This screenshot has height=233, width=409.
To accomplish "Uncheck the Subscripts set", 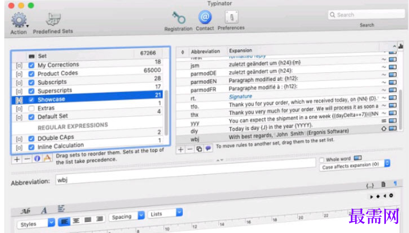I will click(31, 82).
